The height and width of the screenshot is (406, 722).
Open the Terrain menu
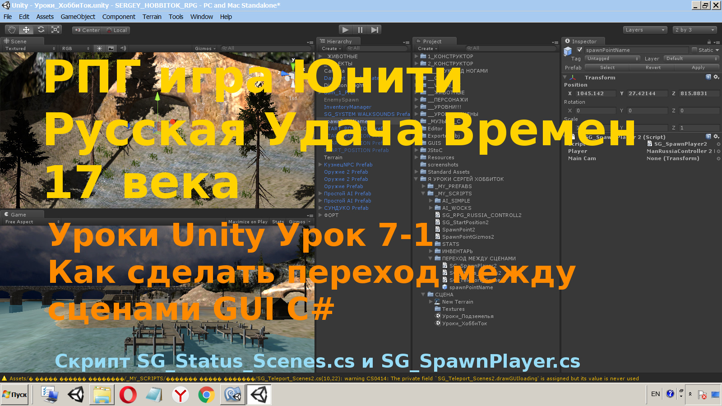click(x=152, y=17)
